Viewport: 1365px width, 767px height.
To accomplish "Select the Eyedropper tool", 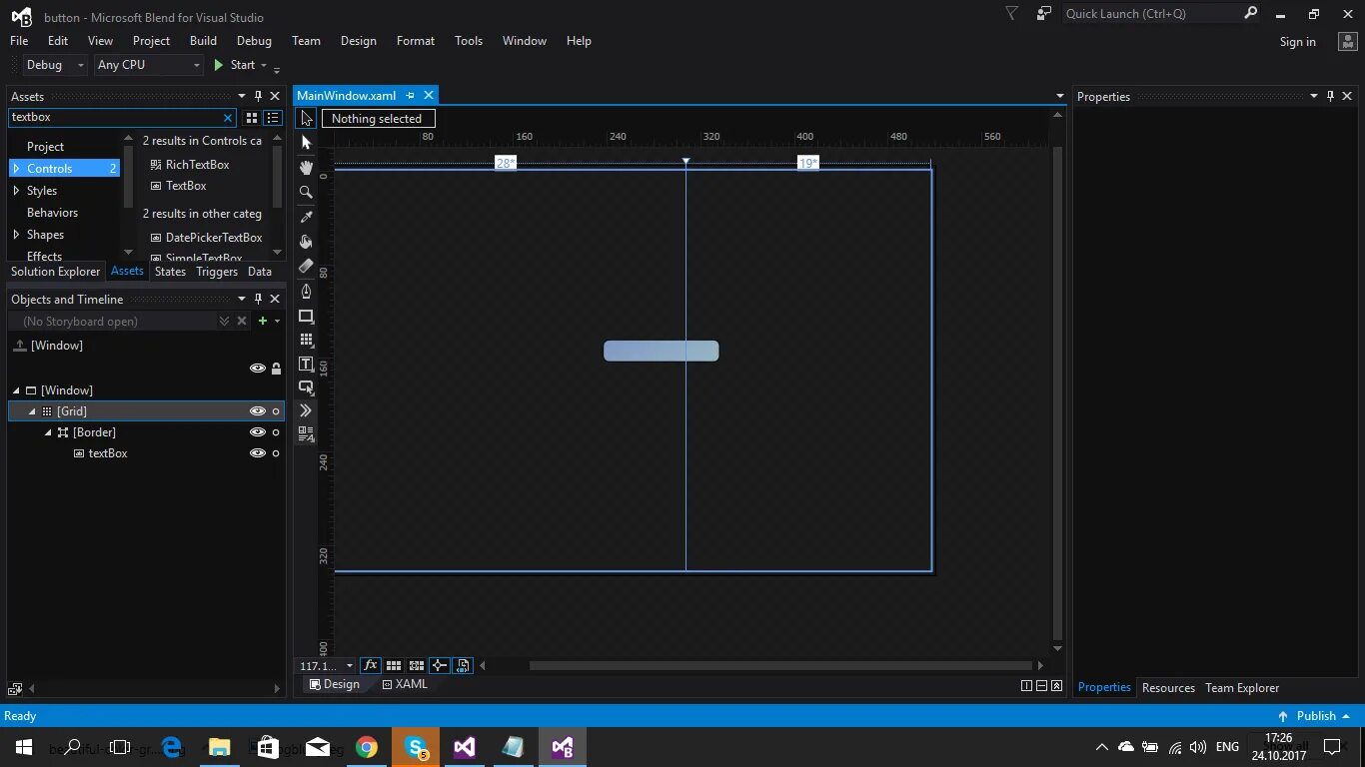I will pos(306,217).
